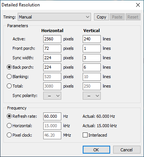This screenshot has width=144, height=157.
Task: Open the Horizontal Sync polarity dropdown
Action: [52, 96]
